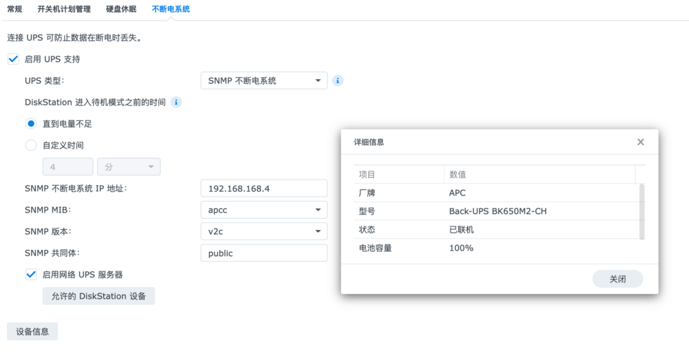This screenshot has height=358, width=689.
Task: Close the 详细信息 dialog with the X
Action: pos(641,142)
